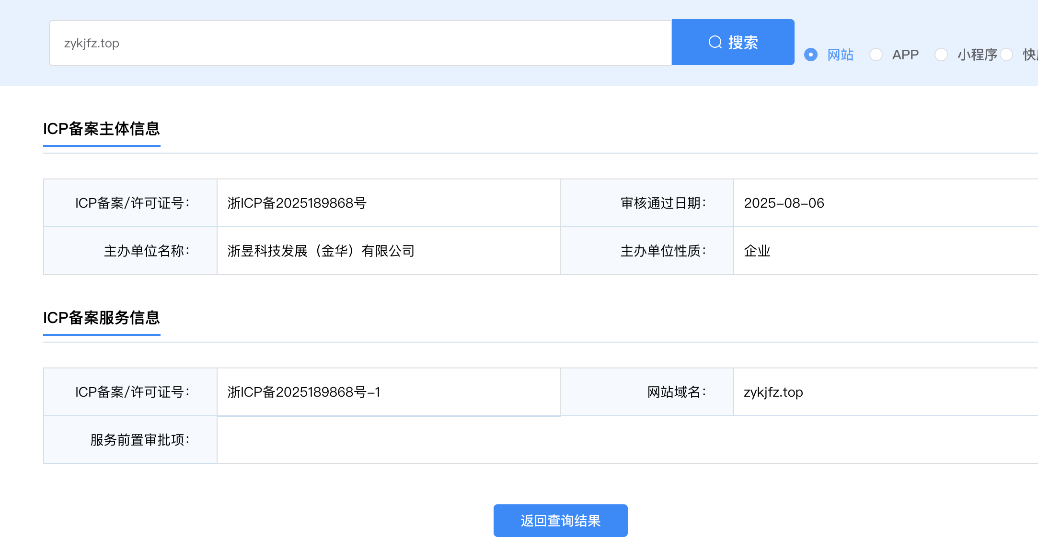Click license number 浙ICP备2025189868号 in the 主体信息 table

[297, 203]
